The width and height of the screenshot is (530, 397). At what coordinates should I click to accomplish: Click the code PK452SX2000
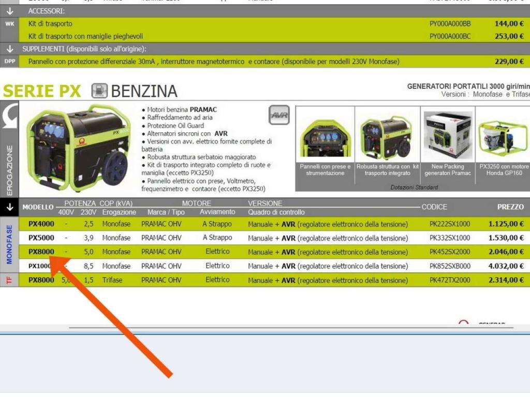(450, 252)
